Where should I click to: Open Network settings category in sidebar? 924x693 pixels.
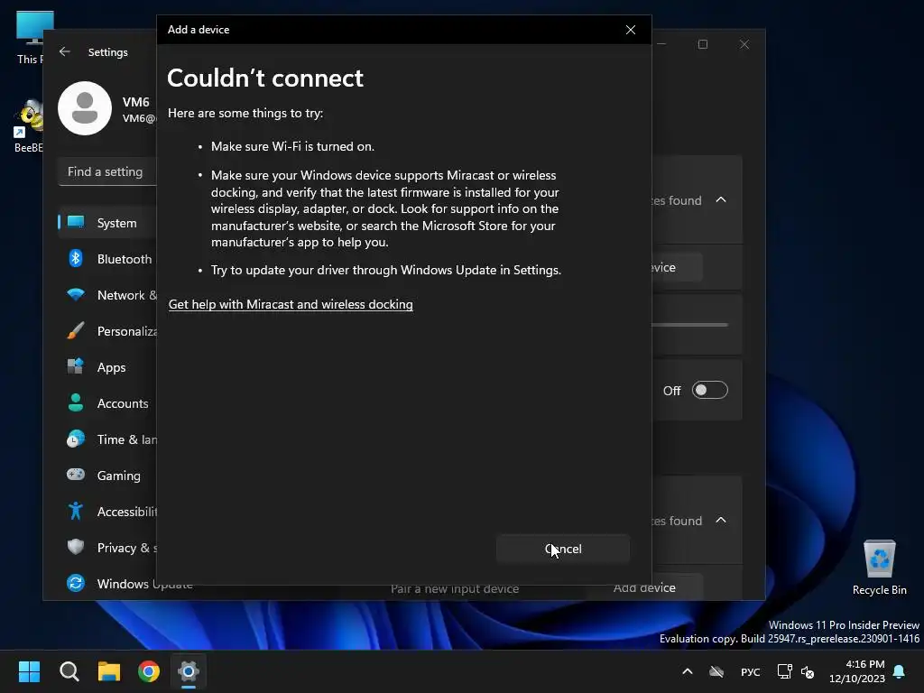coord(108,295)
